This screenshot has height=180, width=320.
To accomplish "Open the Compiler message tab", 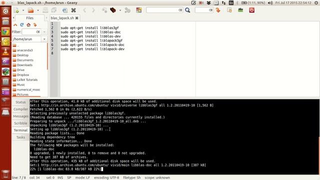I will 20,109.
